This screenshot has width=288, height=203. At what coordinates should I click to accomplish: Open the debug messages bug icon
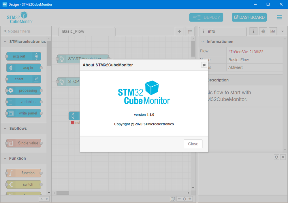point(263,31)
